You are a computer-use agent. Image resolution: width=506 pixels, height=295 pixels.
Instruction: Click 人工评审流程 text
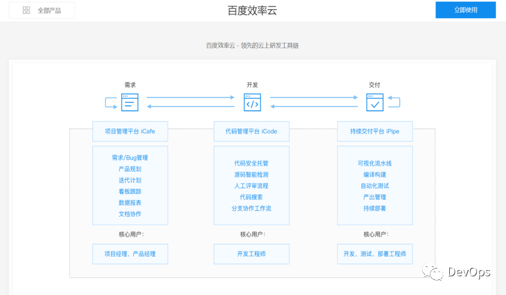pos(251,186)
